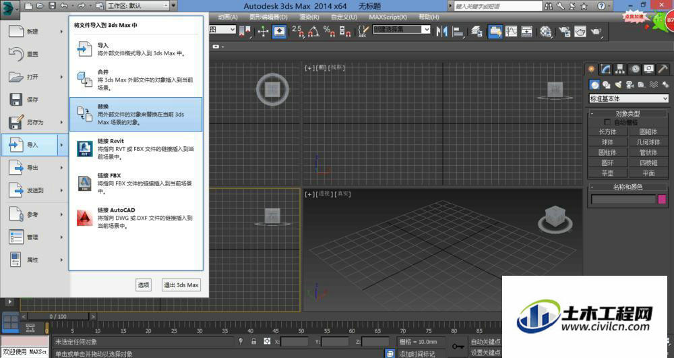Choose 链接 FBX option
Image resolution: width=674 pixels, height=358 pixels.
[x=136, y=183]
